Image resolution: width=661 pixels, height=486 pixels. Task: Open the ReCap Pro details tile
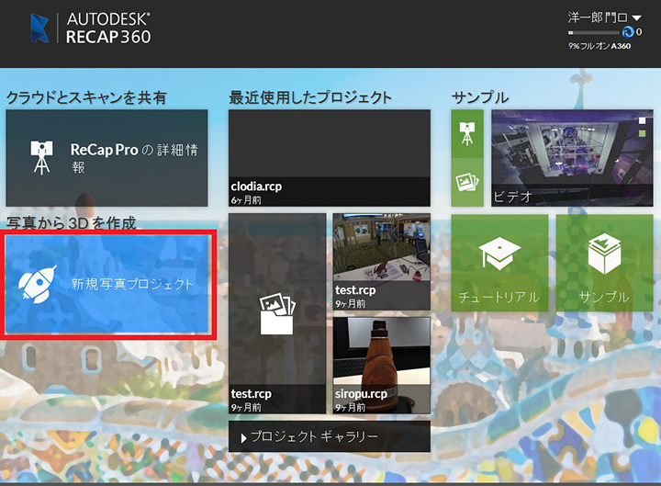coord(106,158)
